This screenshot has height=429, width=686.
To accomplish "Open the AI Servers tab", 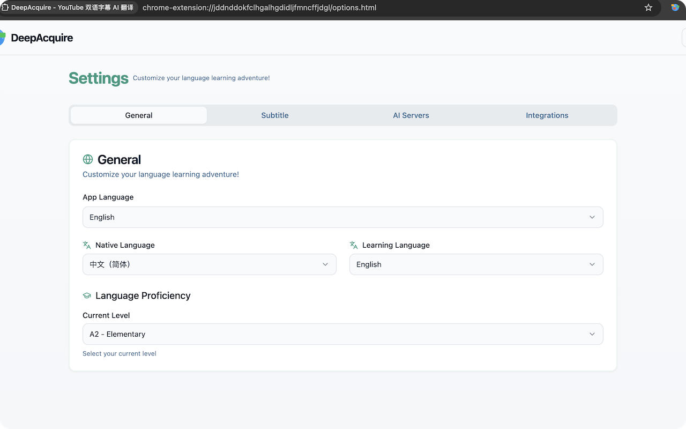I will [x=411, y=115].
